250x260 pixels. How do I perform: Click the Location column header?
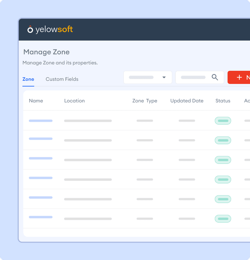click(x=74, y=101)
